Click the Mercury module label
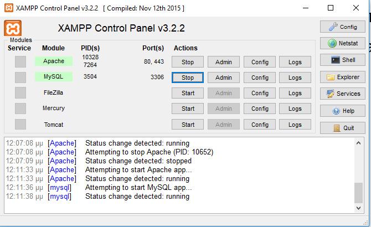Screen dimensions: 371x227 pyautogui.click(x=54, y=109)
